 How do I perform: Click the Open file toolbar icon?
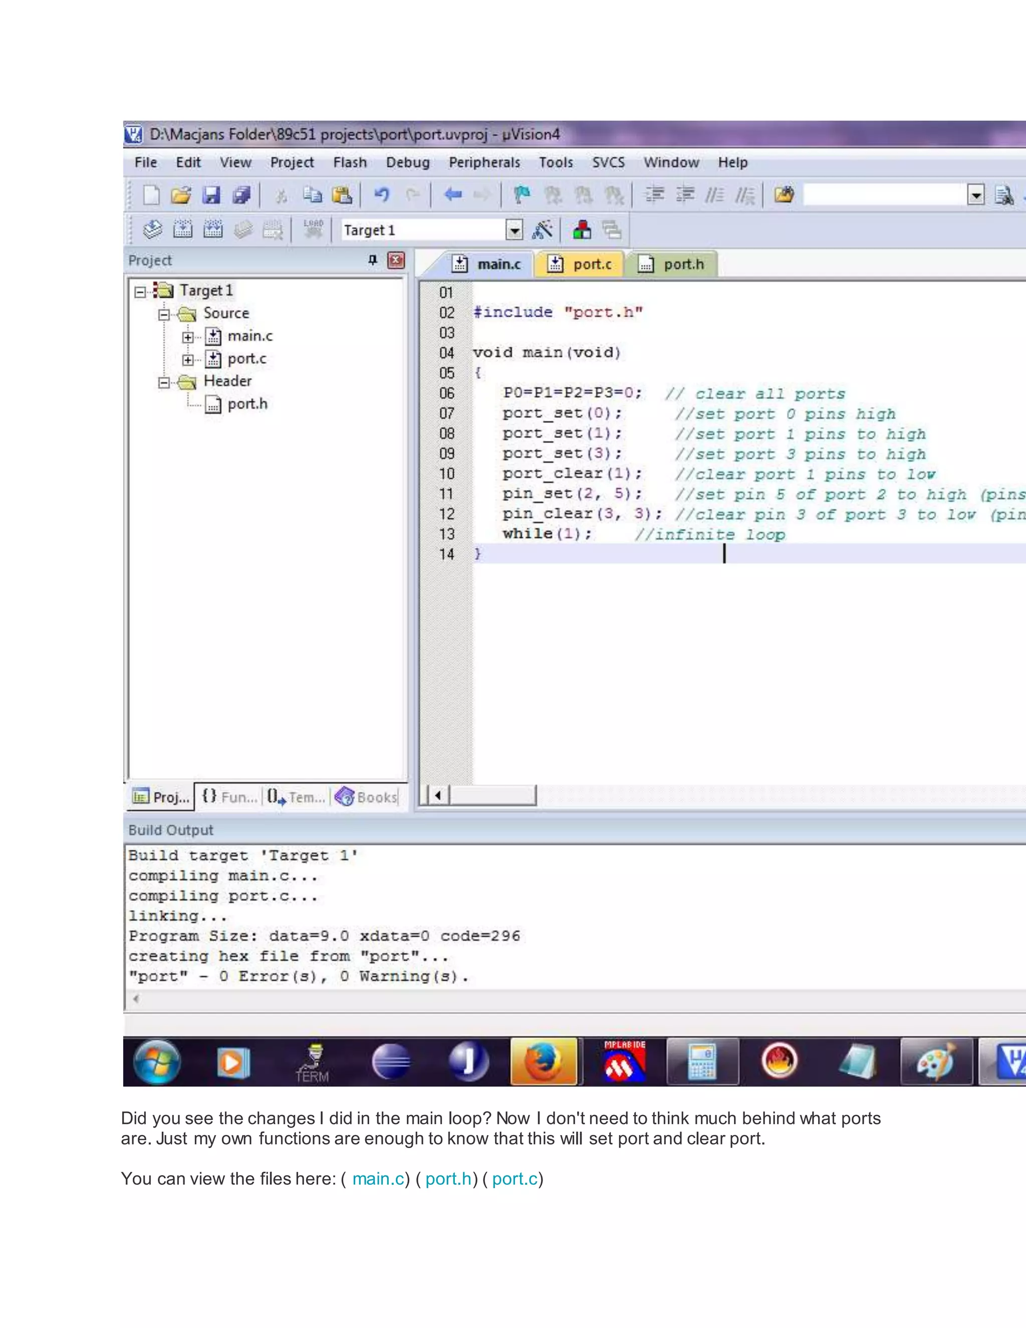click(180, 195)
